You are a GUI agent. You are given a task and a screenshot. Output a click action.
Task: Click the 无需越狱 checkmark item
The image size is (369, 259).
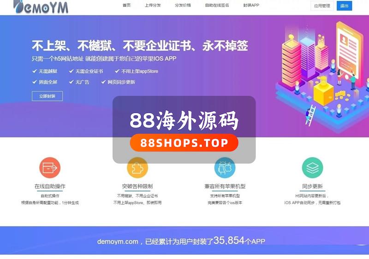(x=45, y=71)
